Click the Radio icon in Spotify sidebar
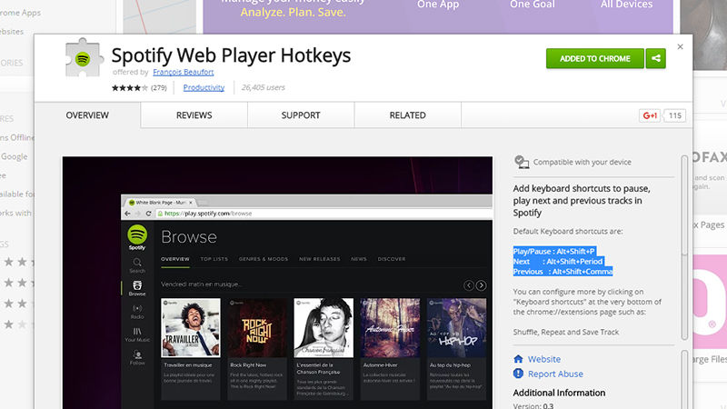The height and width of the screenshot is (409, 727). point(137,311)
